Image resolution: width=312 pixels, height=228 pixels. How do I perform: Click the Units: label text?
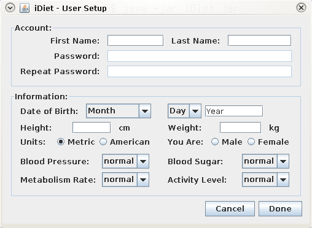tap(33, 142)
